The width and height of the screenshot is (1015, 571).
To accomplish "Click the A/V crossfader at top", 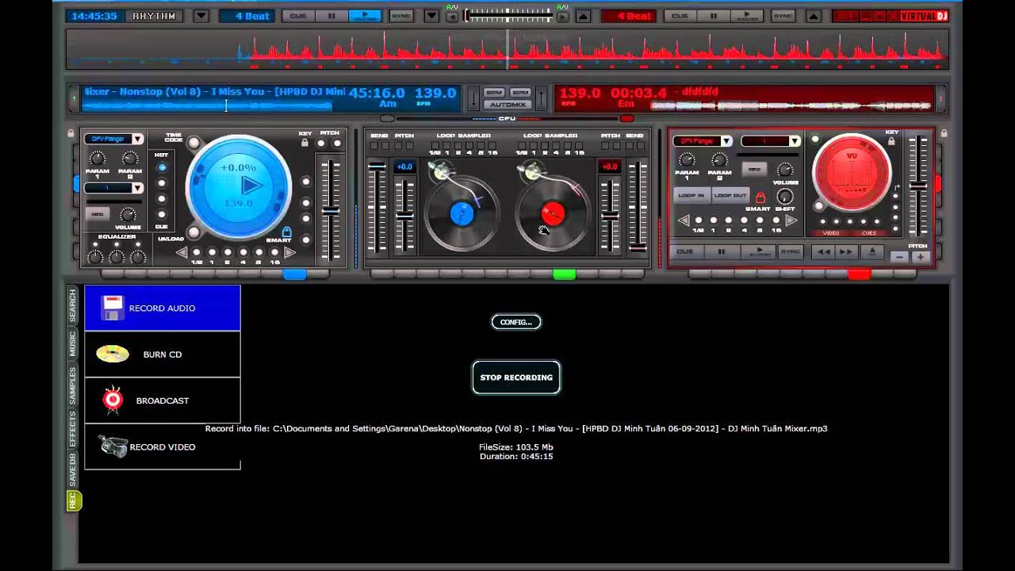I will point(507,15).
